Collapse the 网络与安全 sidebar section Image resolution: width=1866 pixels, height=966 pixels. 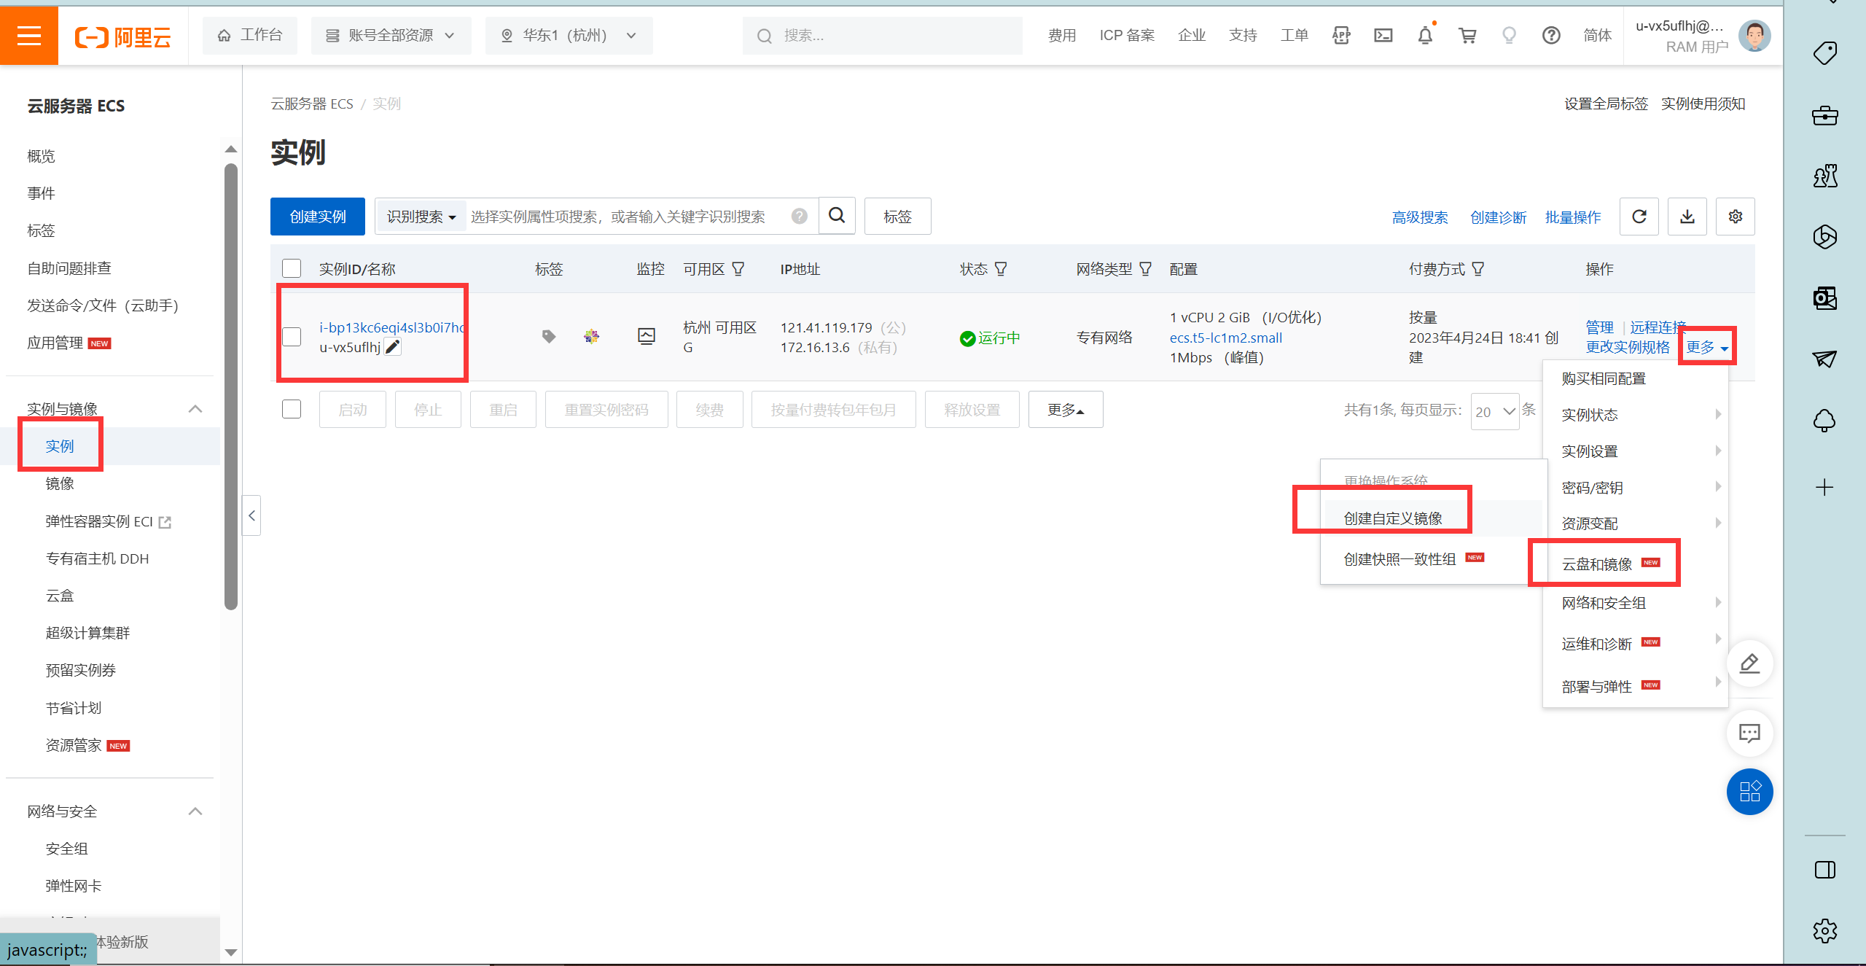[195, 811]
